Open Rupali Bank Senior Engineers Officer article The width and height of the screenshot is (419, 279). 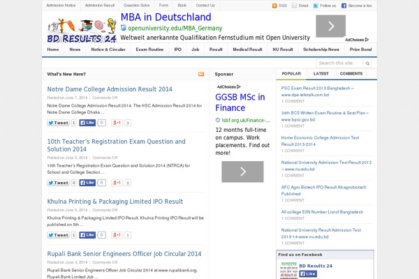point(124,254)
